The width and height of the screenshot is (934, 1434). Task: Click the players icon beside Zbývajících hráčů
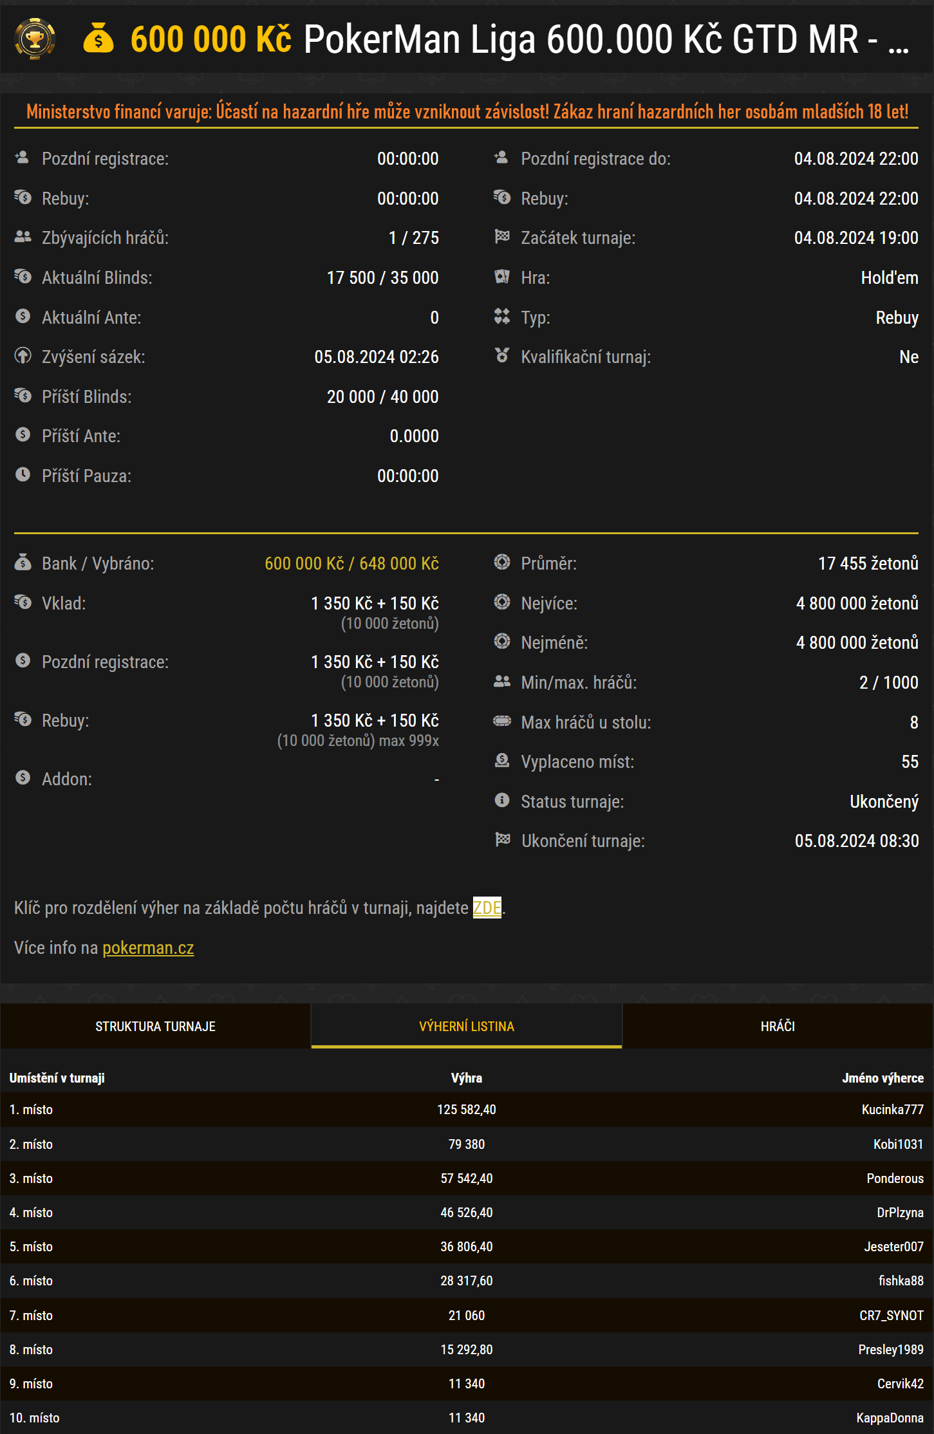point(23,237)
